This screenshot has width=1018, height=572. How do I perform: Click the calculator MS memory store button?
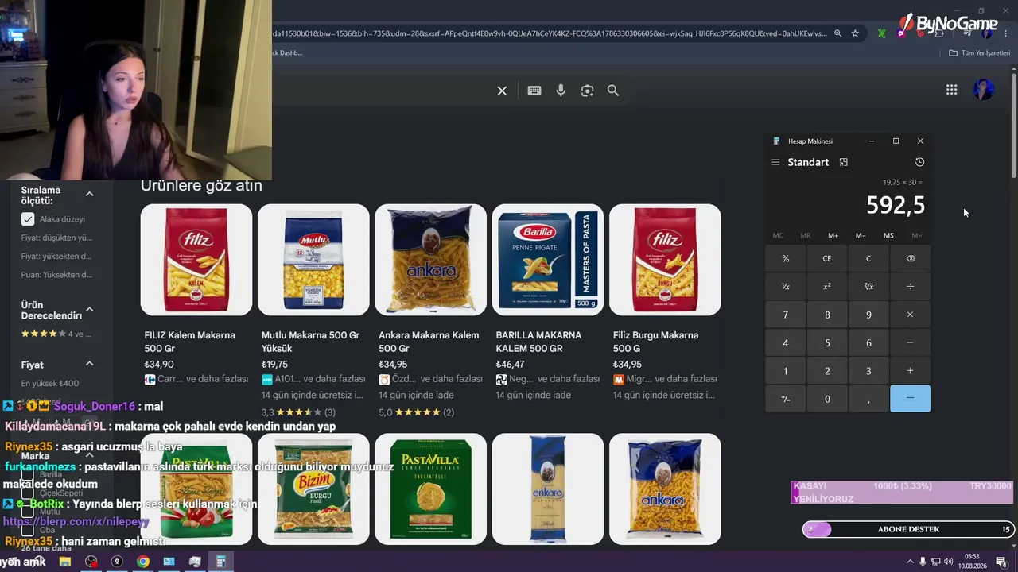[888, 235]
